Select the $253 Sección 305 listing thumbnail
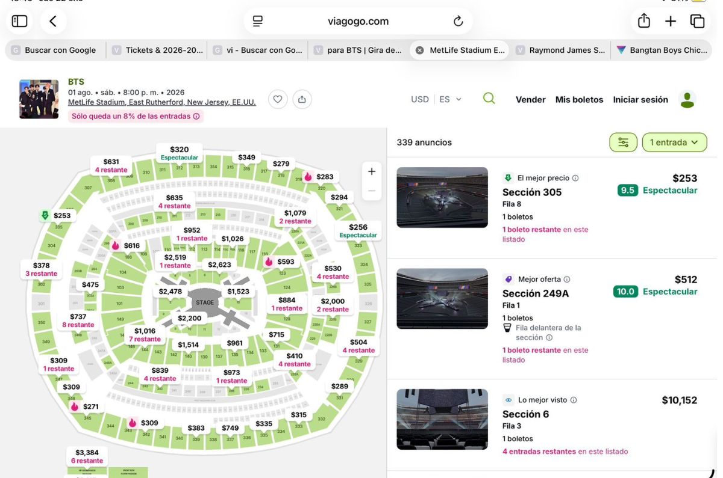 [442, 198]
